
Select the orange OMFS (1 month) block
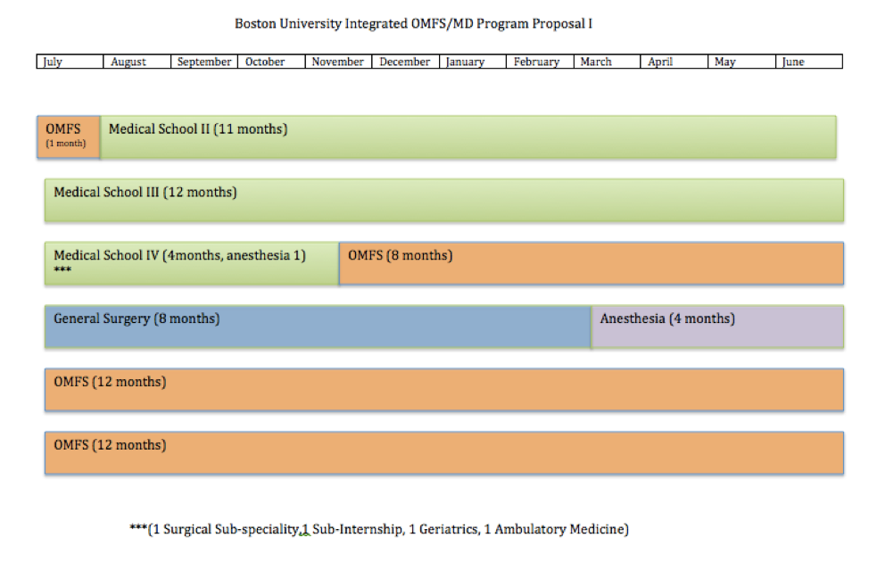69,136
